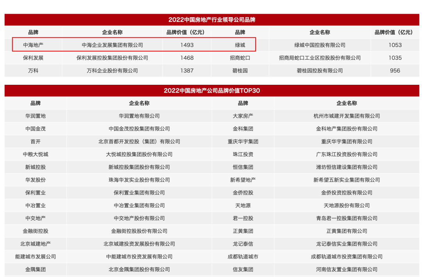The image size is (422, 277).
Task: Select the 中冶置业 brand cell
Action: pos(35,206)
